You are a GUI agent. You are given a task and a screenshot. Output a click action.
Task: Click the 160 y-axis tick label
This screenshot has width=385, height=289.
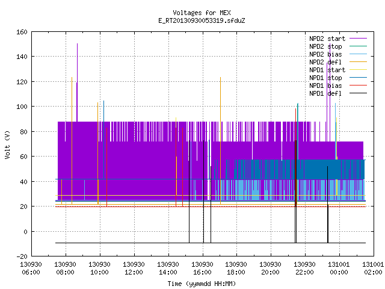[22, 32]
